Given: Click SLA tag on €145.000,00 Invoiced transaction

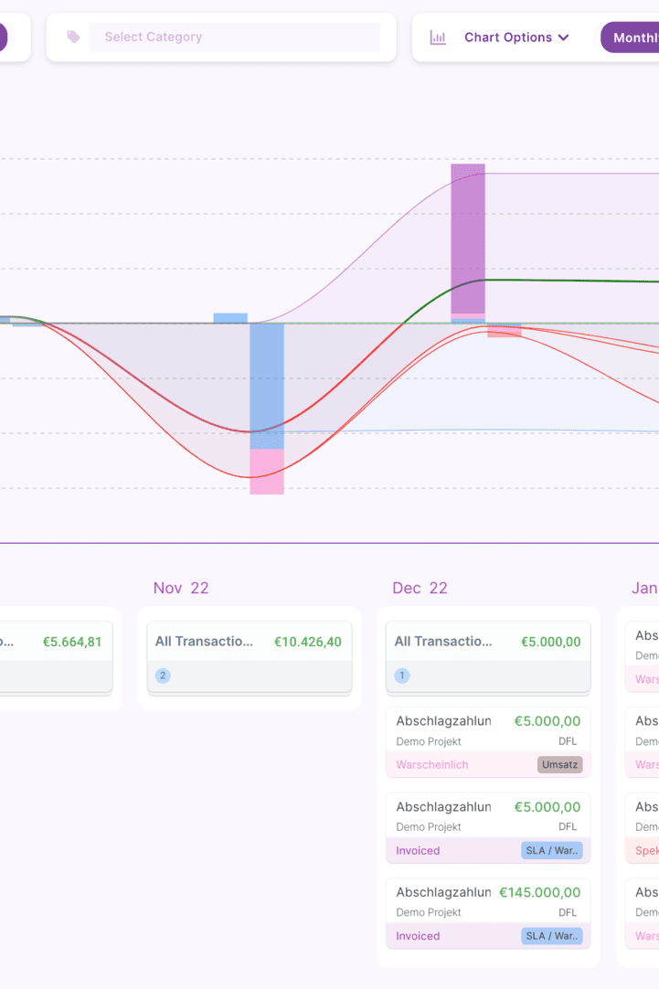Looking at the screenshot, I should [552, 936].
